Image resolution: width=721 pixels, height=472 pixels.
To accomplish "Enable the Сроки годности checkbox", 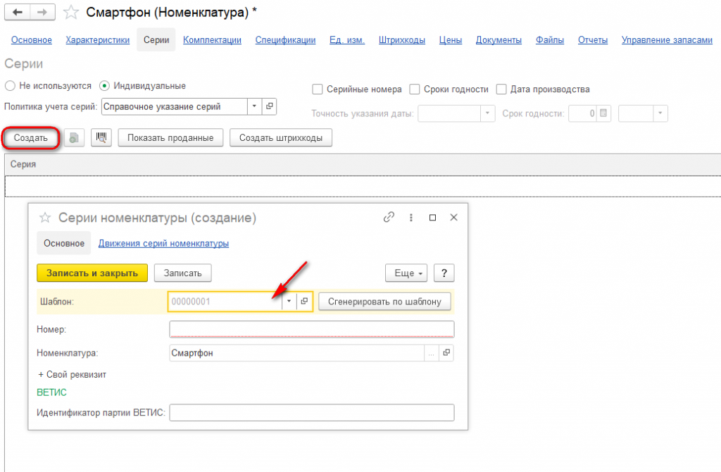I will [x=415, y=89].
